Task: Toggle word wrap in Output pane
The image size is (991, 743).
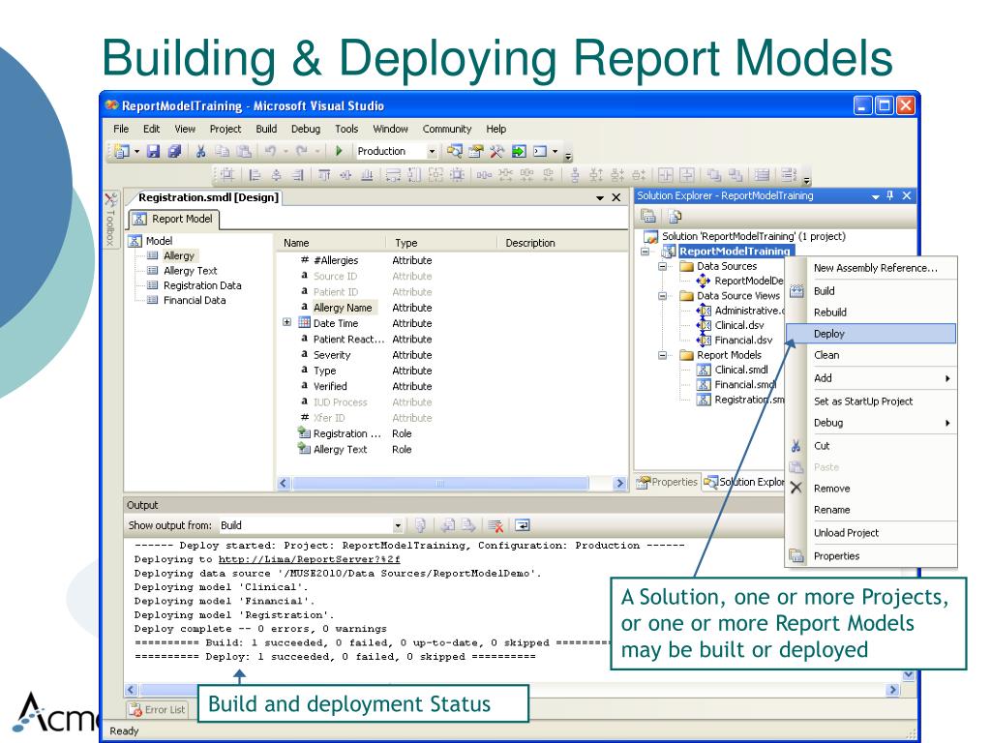Action: (522, 526)
